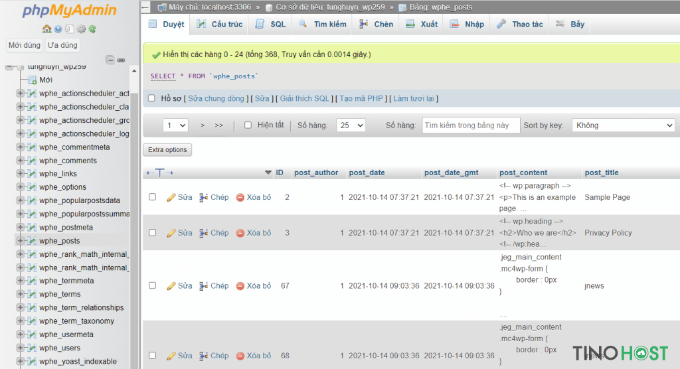
Task: Click the wphe_users table icon
Action: (32, 348)
